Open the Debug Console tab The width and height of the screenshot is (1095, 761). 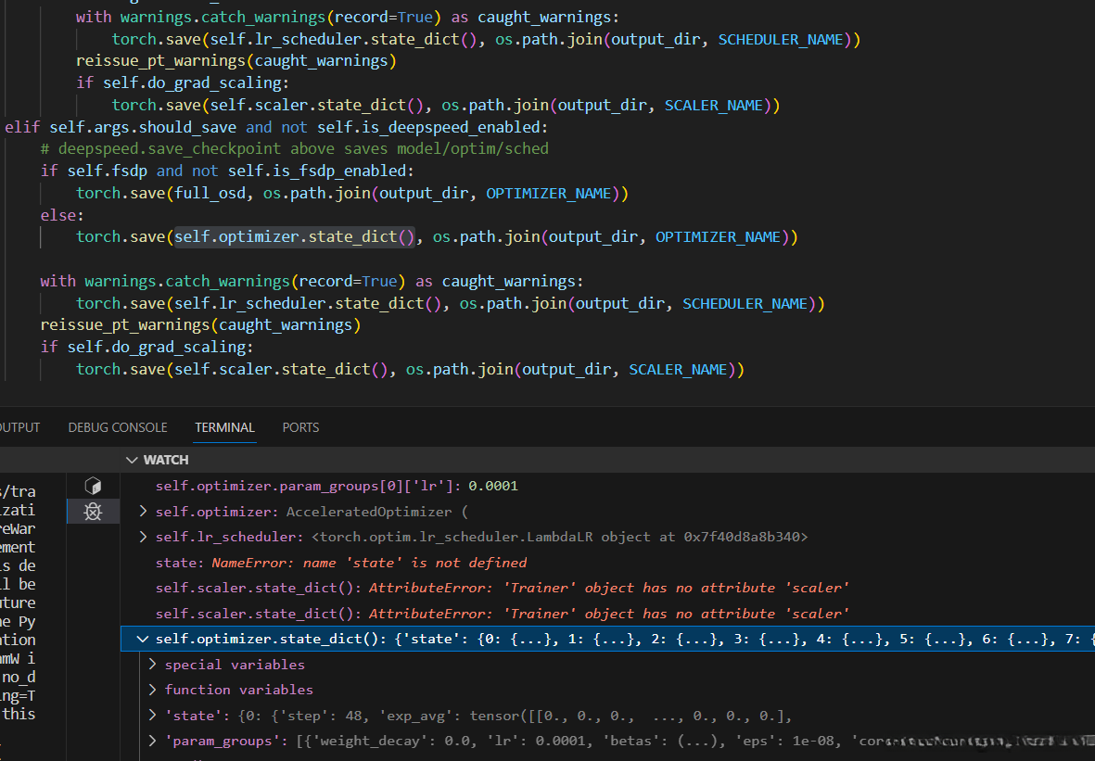[x=118, y=427]
